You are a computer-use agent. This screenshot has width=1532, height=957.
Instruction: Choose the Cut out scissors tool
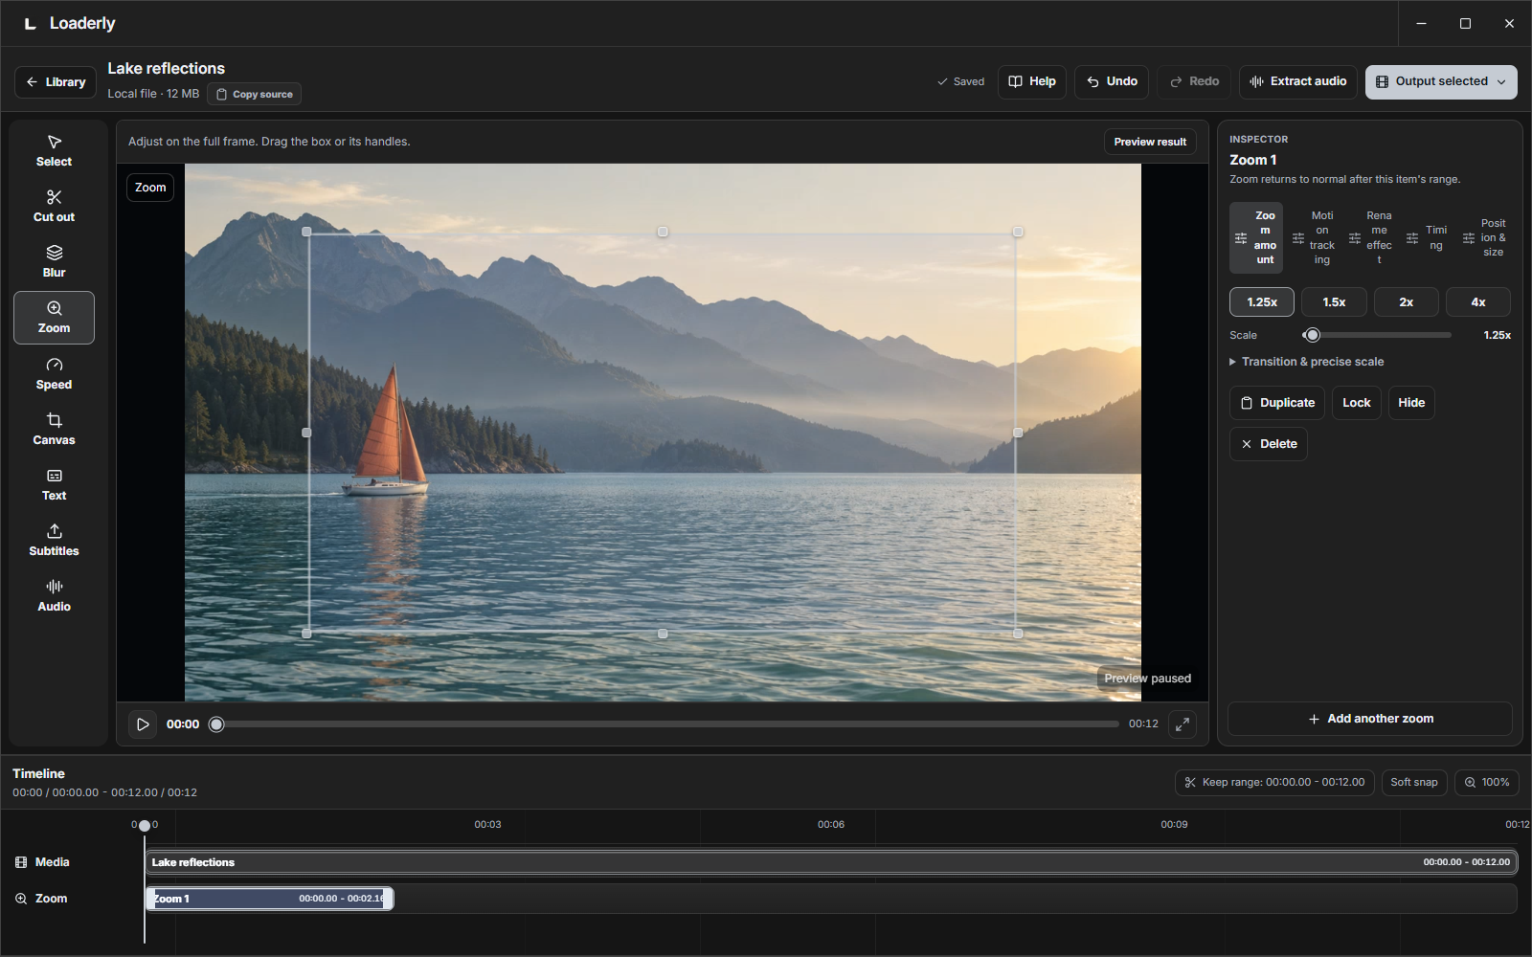(54, 207)
